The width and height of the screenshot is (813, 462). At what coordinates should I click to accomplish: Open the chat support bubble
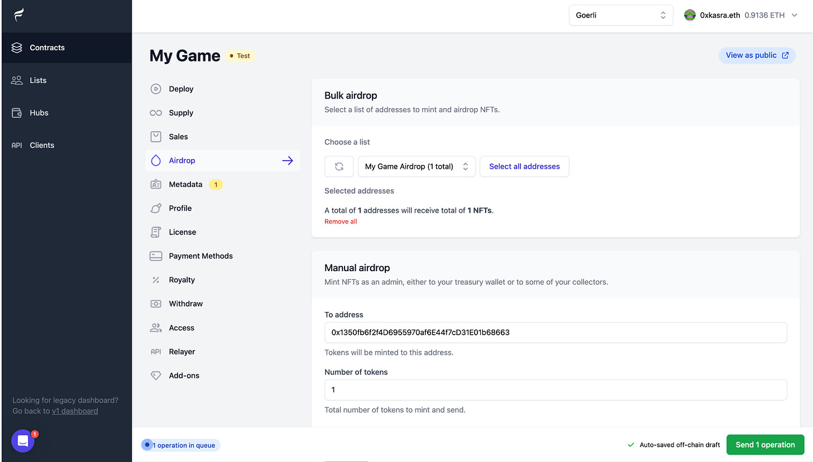coord(23,441)
